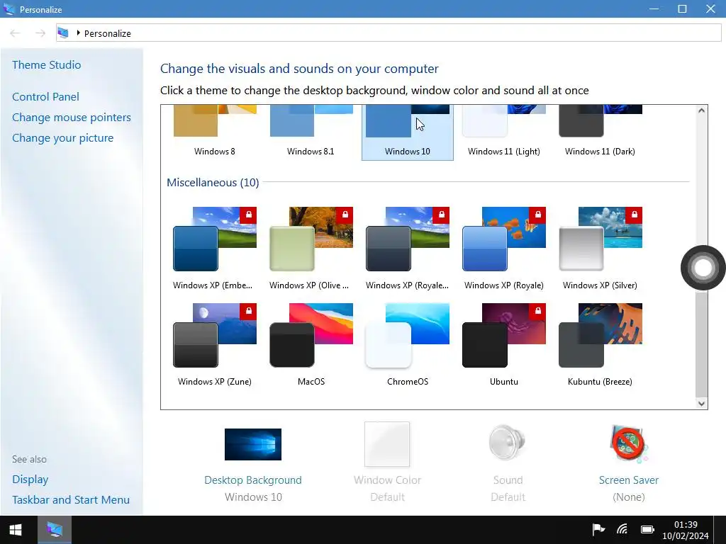
Task: Pick the Windows XP (Embedded) theme icon
Action: click(x=214, y=239)
